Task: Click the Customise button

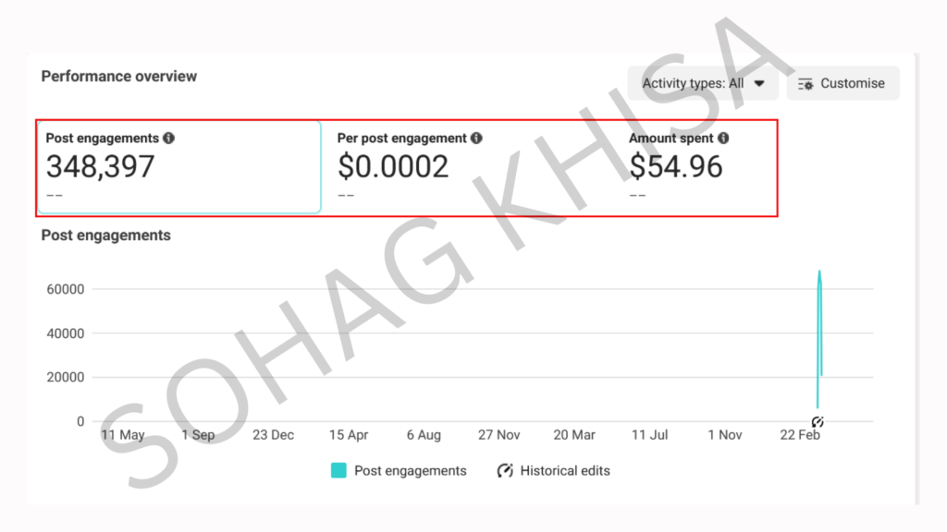Action: [x=843, y=83]
